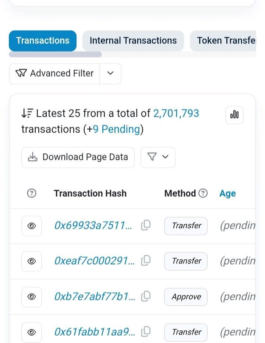Image resolution: width=265 pixels, height=343 pixels.
Task: Download Page Data
Action: point(78,157)
